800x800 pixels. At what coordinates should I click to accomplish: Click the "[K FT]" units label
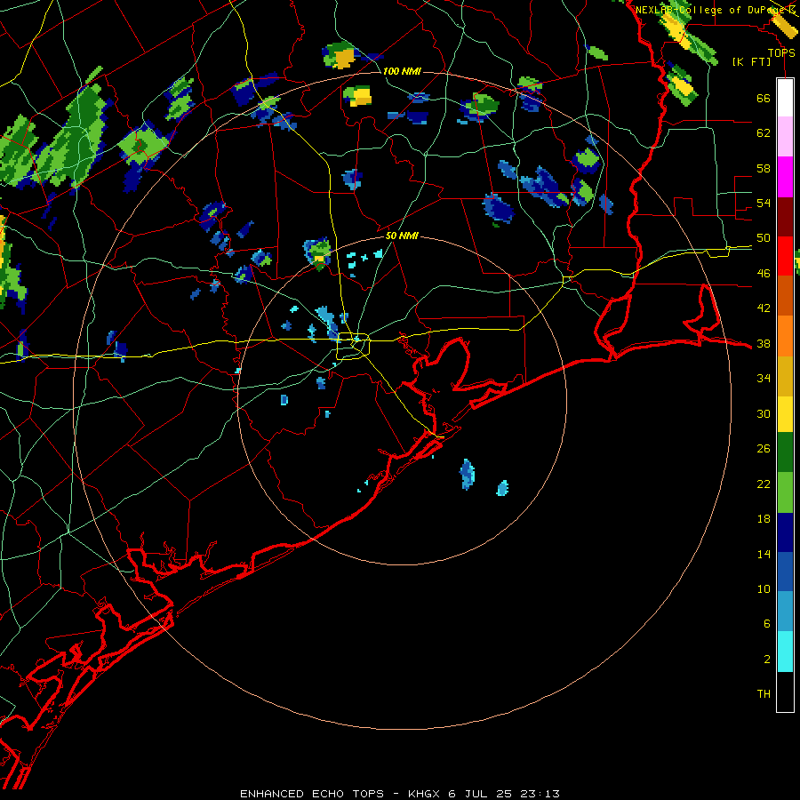(752, 62)
